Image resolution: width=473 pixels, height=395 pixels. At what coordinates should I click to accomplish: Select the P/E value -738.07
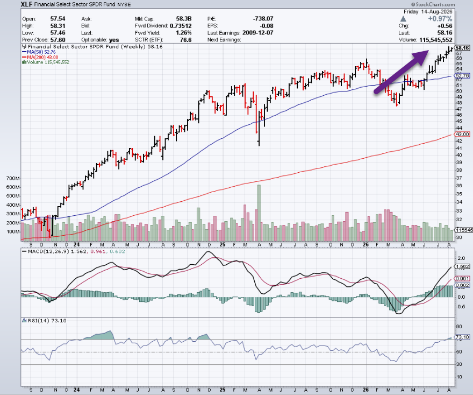coord(263,19)
